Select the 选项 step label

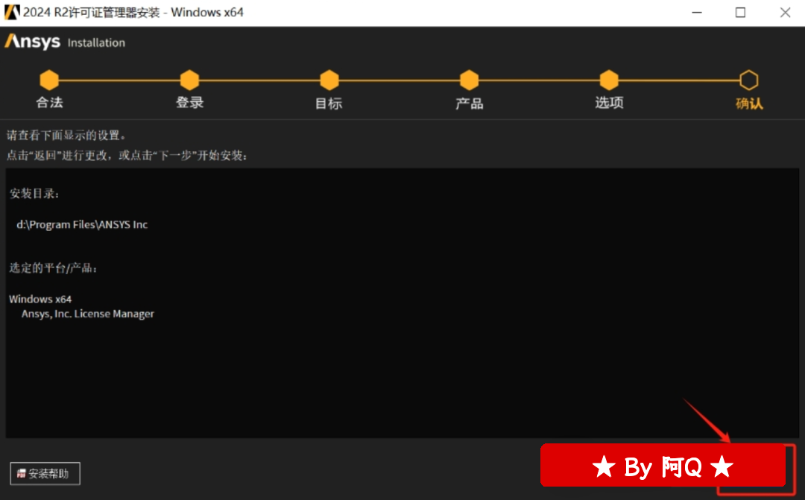tap(609, 103)
